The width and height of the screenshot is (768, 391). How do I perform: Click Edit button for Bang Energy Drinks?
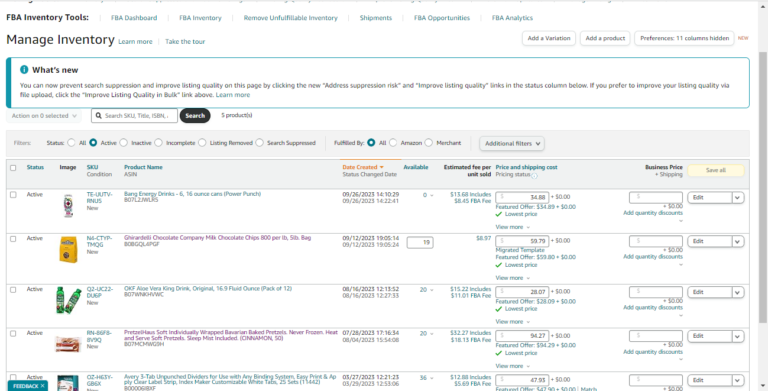pyautogui.click(x=709, y=198)
